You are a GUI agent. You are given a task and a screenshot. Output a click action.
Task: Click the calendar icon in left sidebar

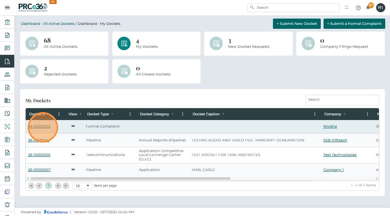pyautogui.click(x=7, y=178)
